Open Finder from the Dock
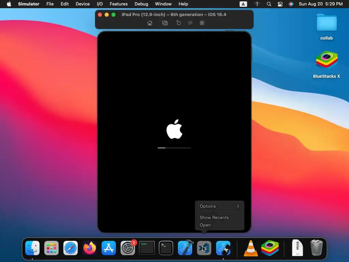 tap(32, 248)
